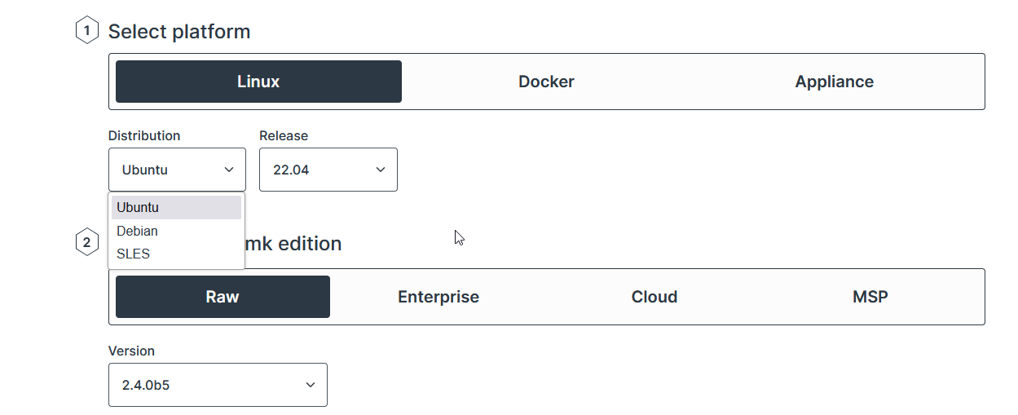Screen dimensions: 1018x415
Task: Click the Version field label
Action: pos(131,351)
